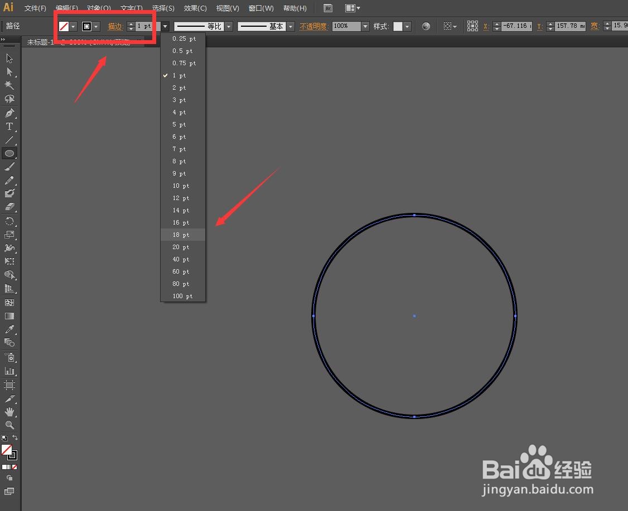The image size is (628, 511).
Task: Select the Blend tool
Action: pyautogui.click(x=9, y=343)
